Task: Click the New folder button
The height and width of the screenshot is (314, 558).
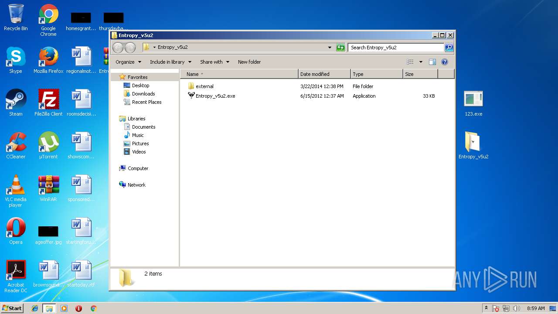Action: click(x=249, y=62)
